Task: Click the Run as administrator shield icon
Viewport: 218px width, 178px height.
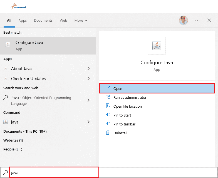Action: click(x=108, y=97)
